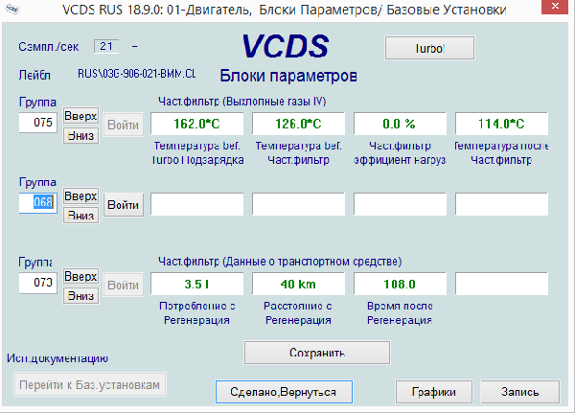Click the Время после Регенерация label
Viewport: 575px width, 413px height.
(x=400, y=313)
